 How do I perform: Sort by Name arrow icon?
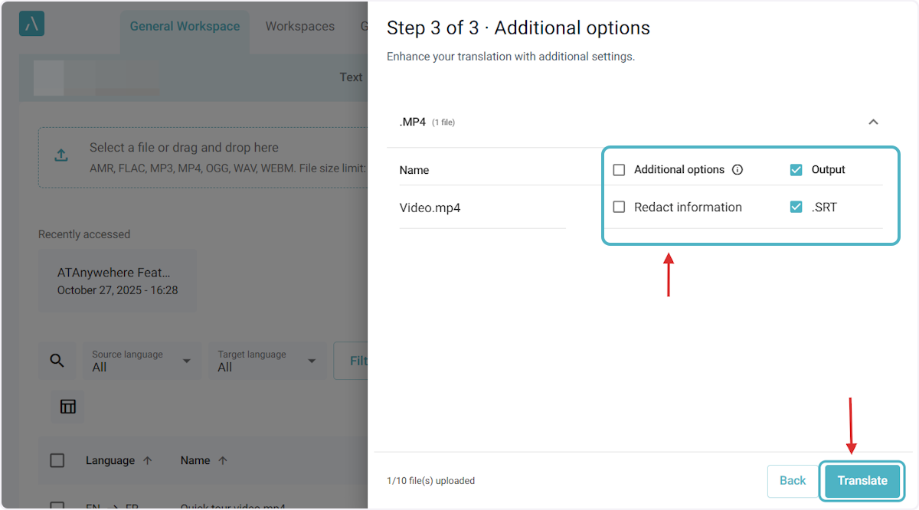click(223, 461)
